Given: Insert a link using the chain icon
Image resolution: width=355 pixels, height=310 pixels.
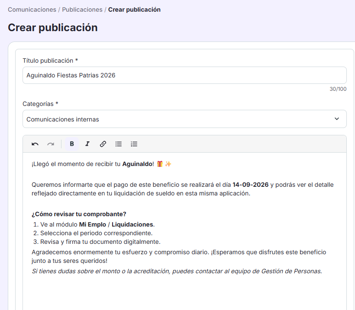Looking at the screenshot, I should click(x=103, y=144).
